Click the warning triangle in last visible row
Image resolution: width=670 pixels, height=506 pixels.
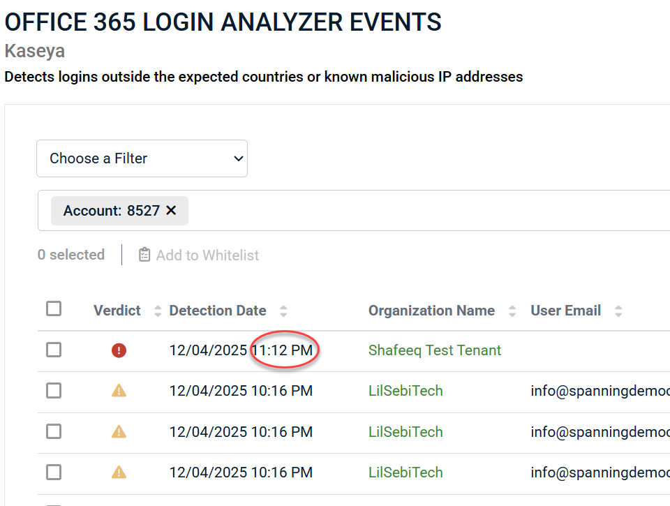point(119,472)
